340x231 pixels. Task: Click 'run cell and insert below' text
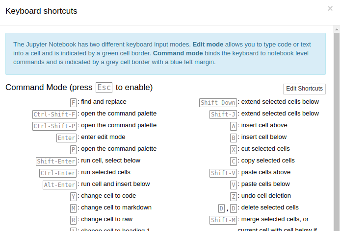click(x=115, y=184)
